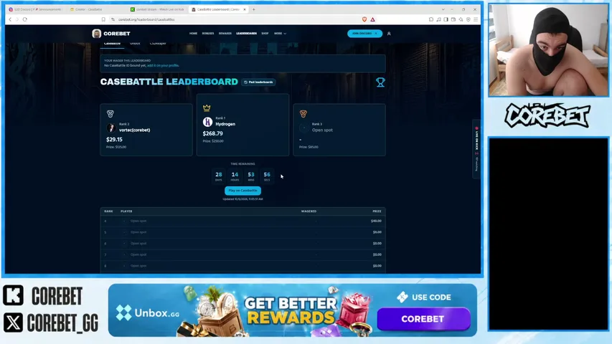Switch to the Creator - CaseBattle browser tab
This screenshot has width=612, height=344.
click(x=96, y=9)
